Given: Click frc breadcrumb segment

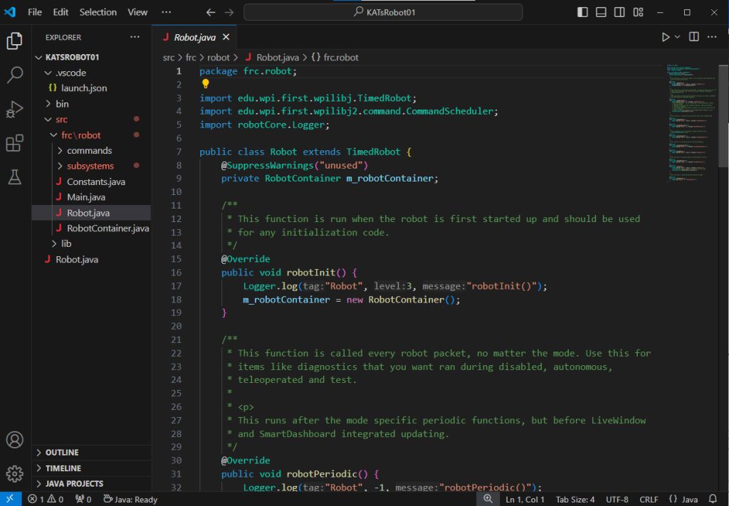Looking at the screenshot, I should click(x=191, y=58).
